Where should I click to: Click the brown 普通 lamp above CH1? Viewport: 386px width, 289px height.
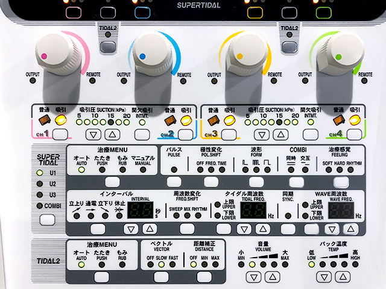pyautogui.click(x=45, y=120)
